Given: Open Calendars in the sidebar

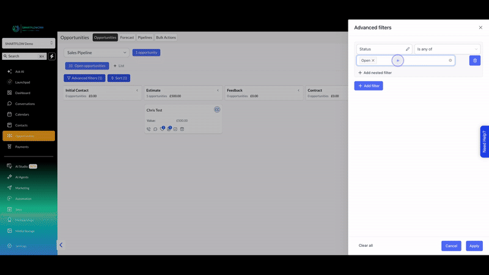Looking at the screenshot, I should (22, 114).
